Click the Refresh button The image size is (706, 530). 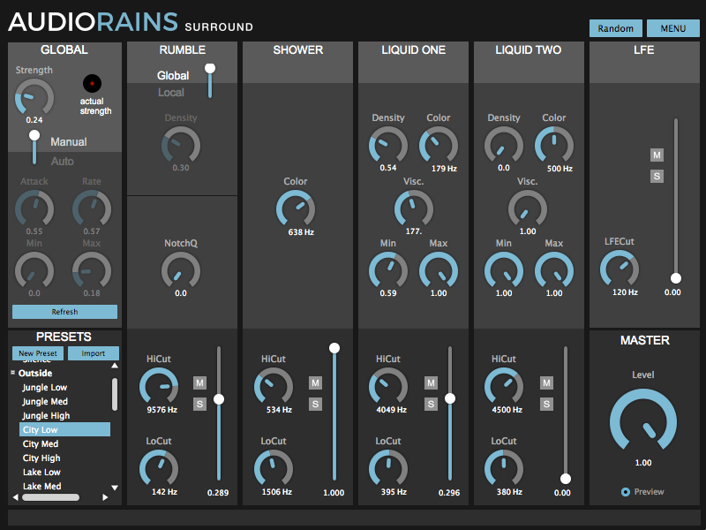pos(64,312)
